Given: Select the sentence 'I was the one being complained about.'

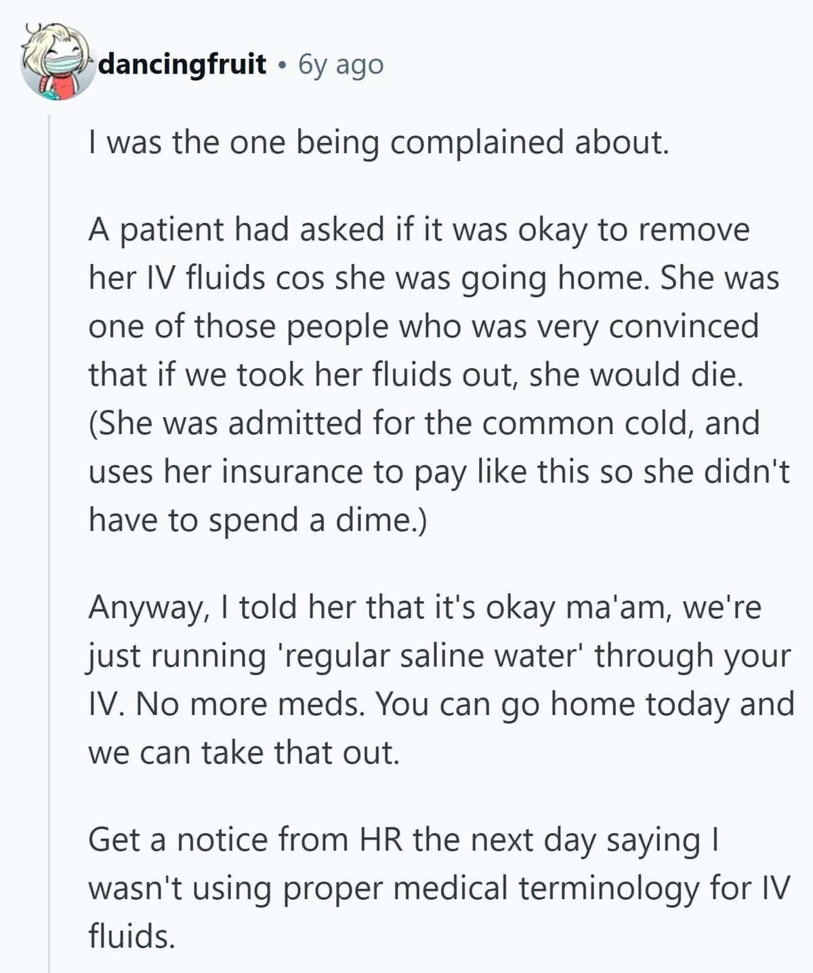Looking at the screenshot, I should pyautogui.click(x=379, y=143).
